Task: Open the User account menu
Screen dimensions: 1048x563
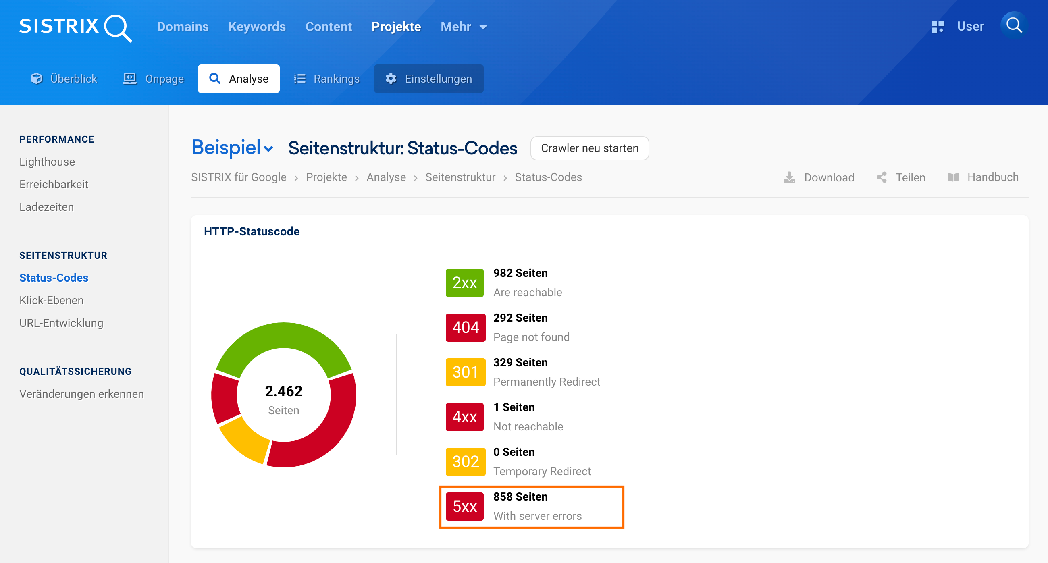Action: pyautogui.click(x=970, y=27)
